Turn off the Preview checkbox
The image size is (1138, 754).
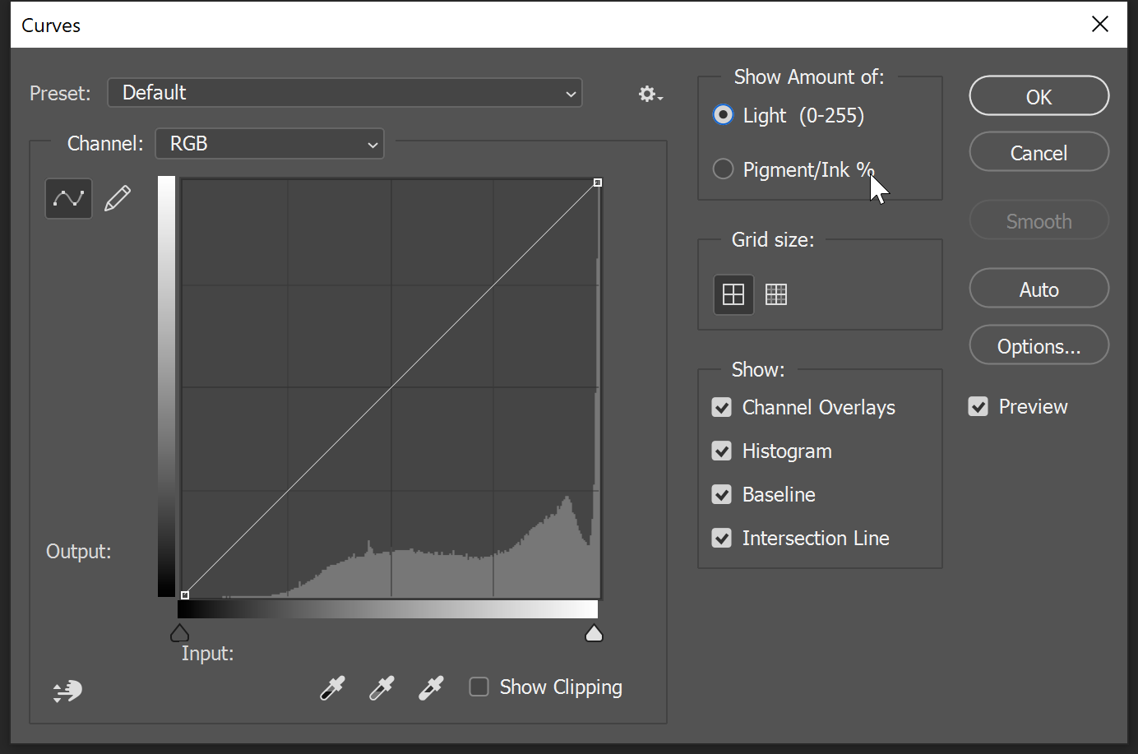click(978, 405)
